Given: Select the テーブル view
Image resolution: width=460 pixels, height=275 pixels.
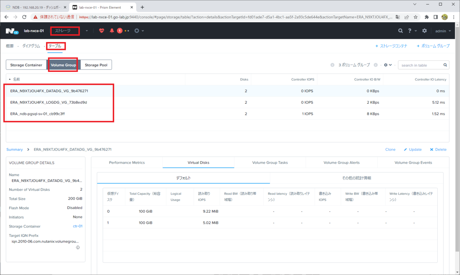Looking at the screenshot, I should click(x=54, y=46).
